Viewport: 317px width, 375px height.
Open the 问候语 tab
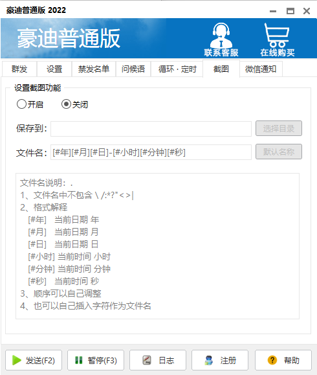(x=133, y=69)
